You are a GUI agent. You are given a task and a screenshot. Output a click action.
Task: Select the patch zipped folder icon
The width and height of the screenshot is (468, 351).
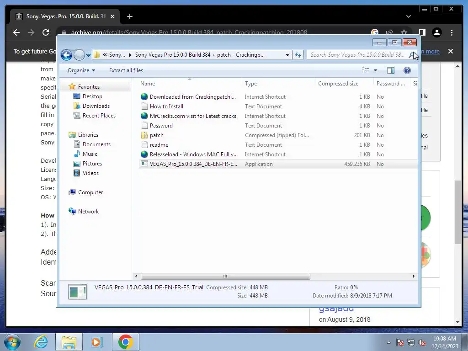144,135
